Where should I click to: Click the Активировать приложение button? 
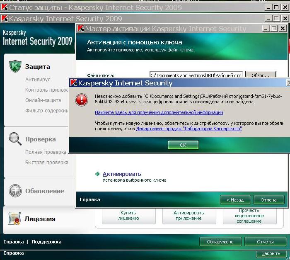(x=189, y=216)
